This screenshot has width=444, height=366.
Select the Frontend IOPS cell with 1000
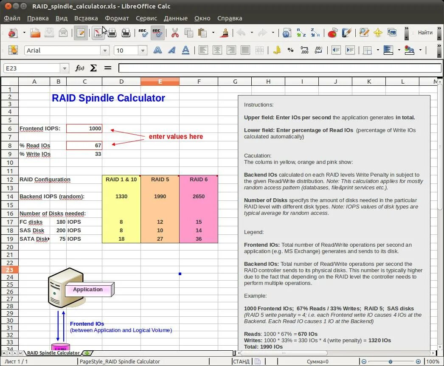(84, 129)
